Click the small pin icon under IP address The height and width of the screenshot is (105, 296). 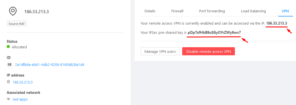point(8,82)
